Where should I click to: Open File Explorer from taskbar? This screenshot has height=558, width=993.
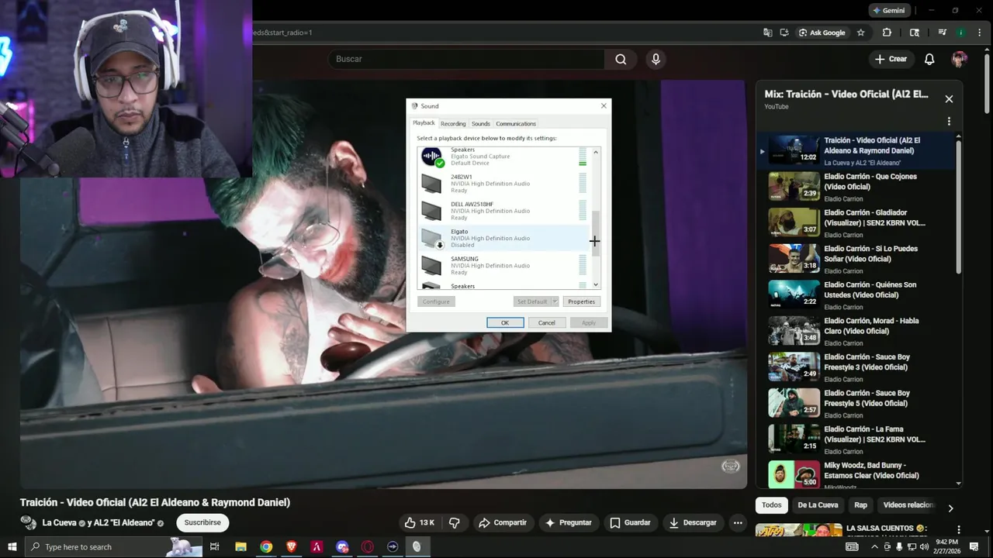(240, 546)
